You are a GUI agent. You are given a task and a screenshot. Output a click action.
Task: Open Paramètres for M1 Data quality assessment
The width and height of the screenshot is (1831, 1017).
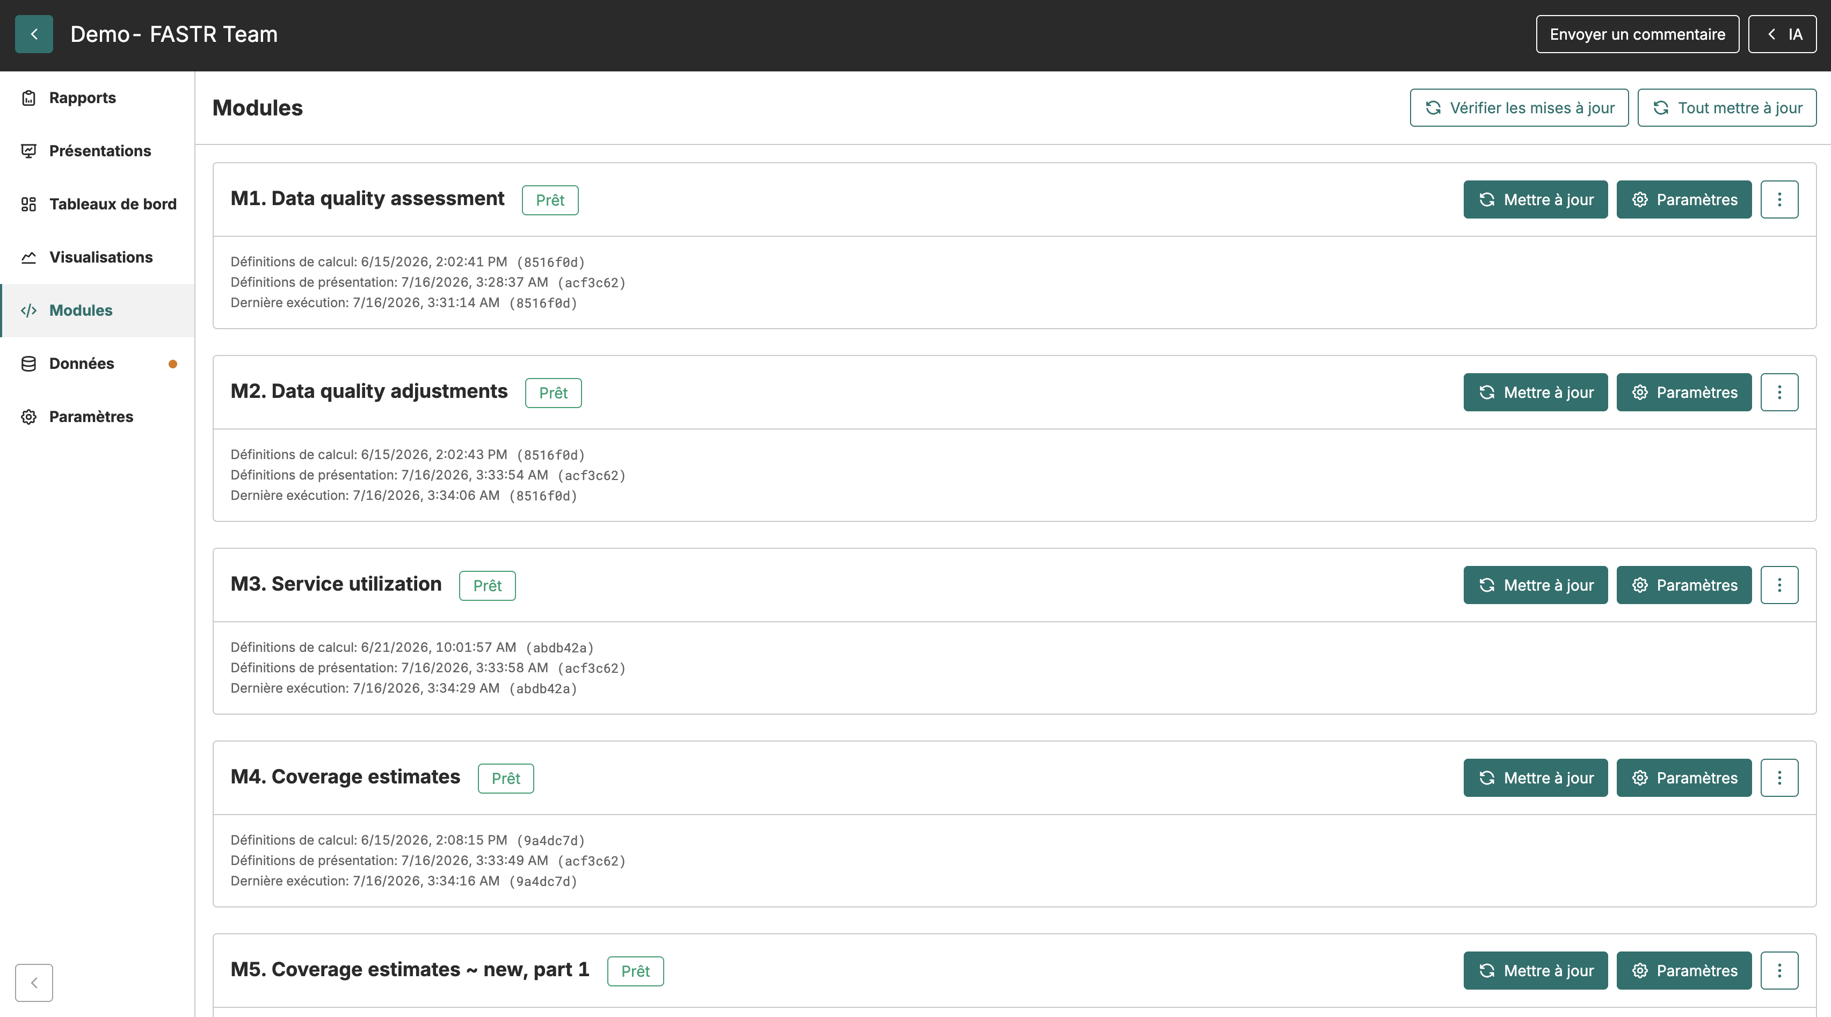pos(1684,200)
